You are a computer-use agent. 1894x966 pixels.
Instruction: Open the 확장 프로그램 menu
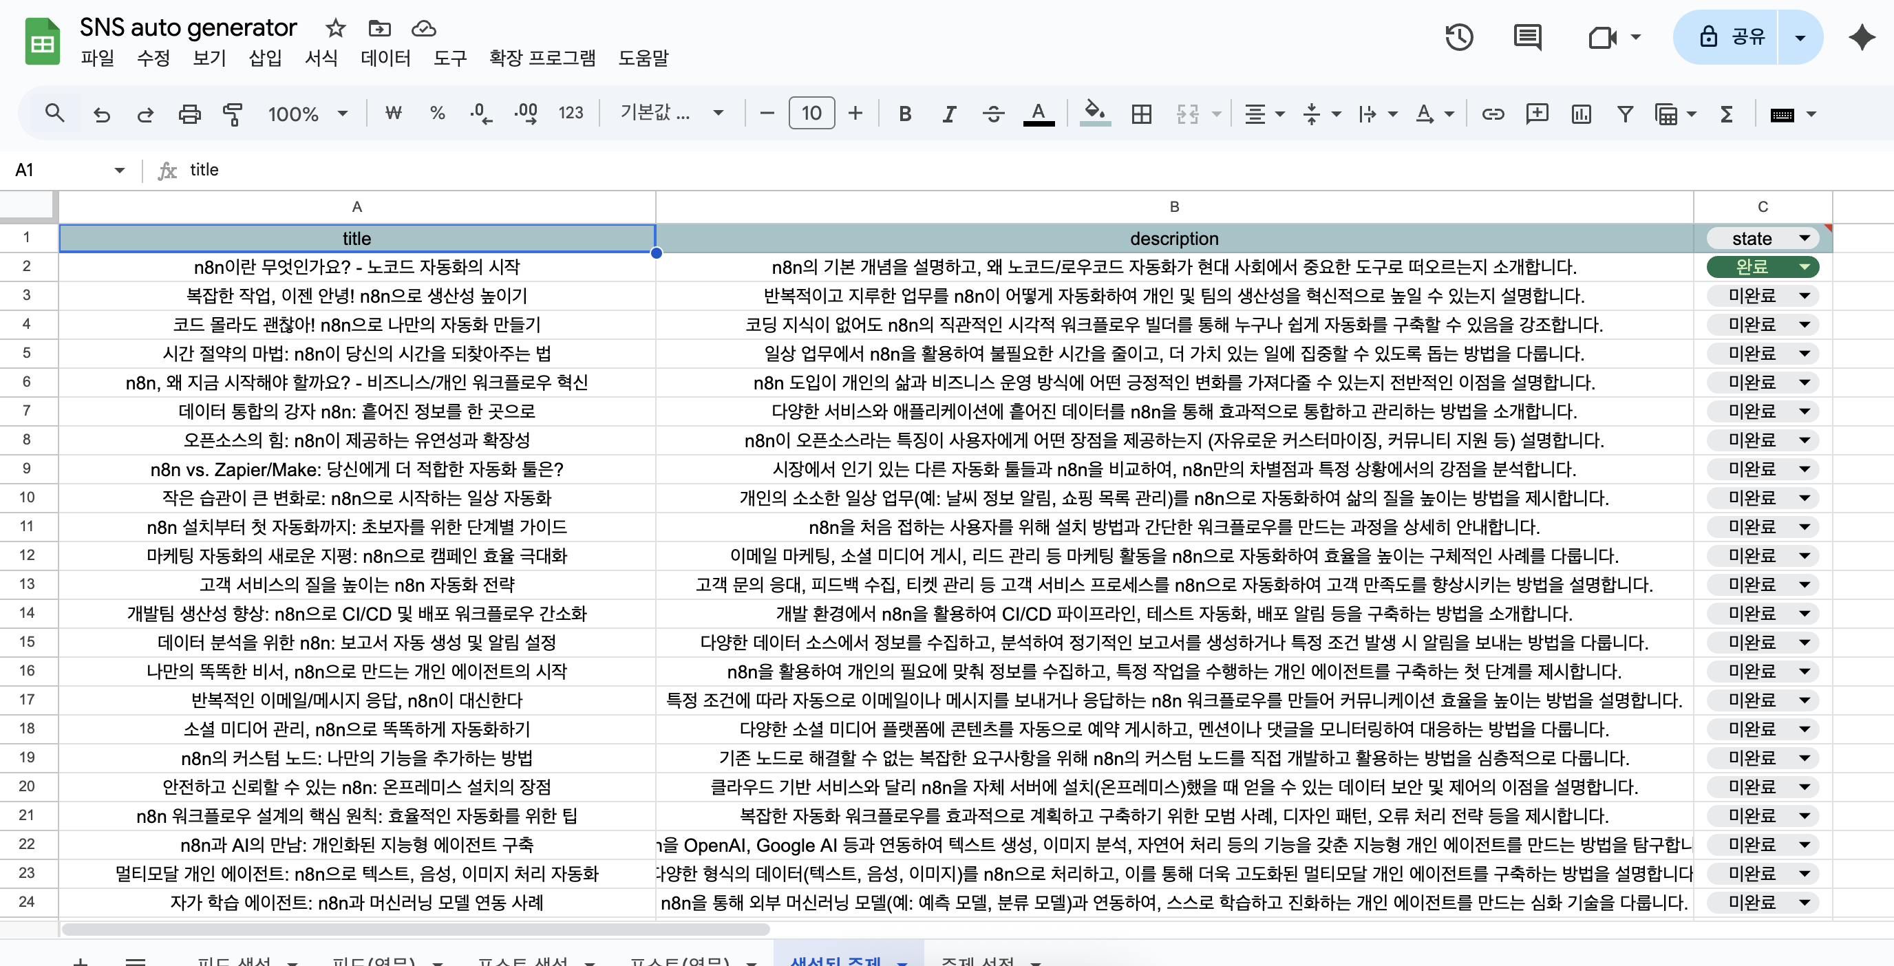[x=542, y=58]
